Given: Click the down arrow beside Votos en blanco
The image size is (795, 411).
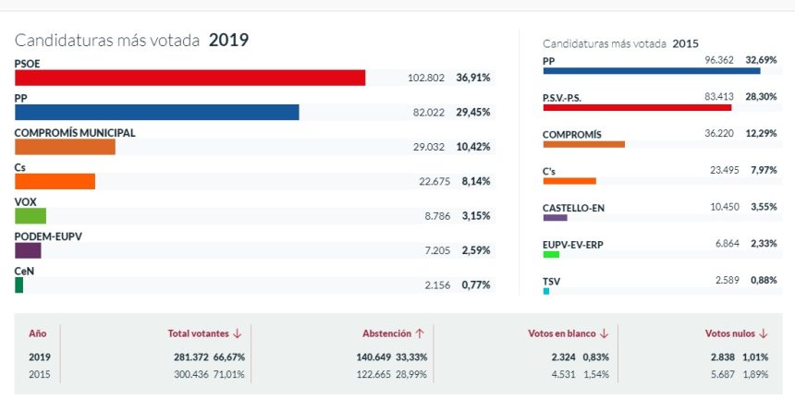Looking at the screenshot, I should (604, 333).
